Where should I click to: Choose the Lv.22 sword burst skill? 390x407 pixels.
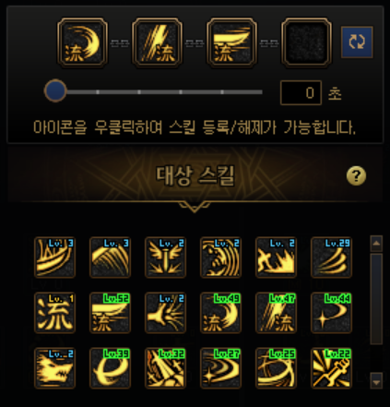coord(331,368)
